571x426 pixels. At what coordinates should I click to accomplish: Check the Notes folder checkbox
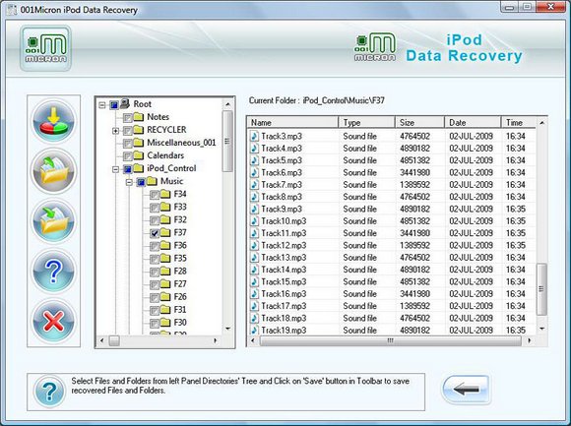pos(127,118)
